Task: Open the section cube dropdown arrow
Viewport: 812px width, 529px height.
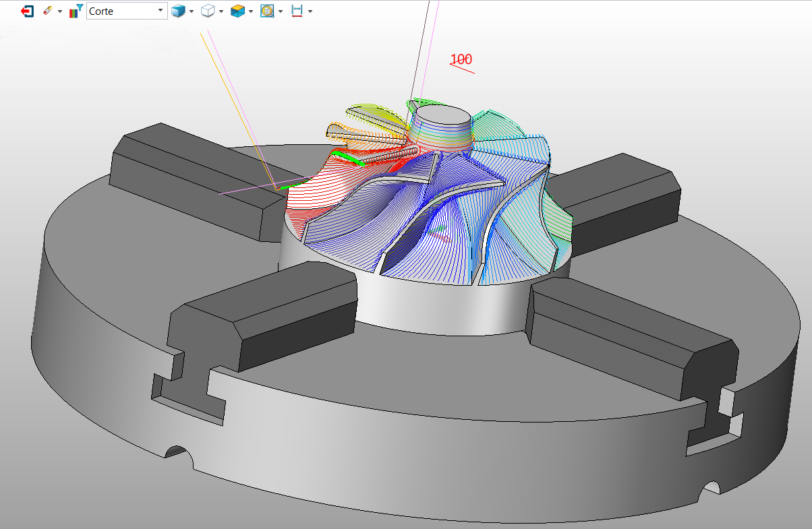Action: point(251,11)
